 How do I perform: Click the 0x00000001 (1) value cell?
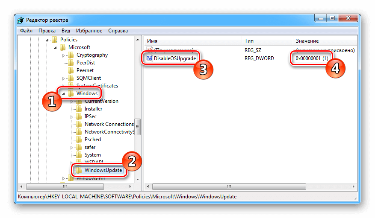[312, 58]
